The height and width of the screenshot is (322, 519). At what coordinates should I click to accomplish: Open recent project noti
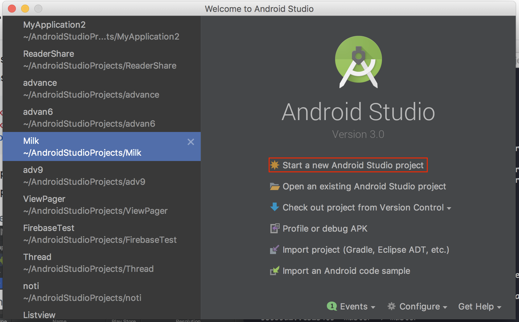tap(102, 292)
